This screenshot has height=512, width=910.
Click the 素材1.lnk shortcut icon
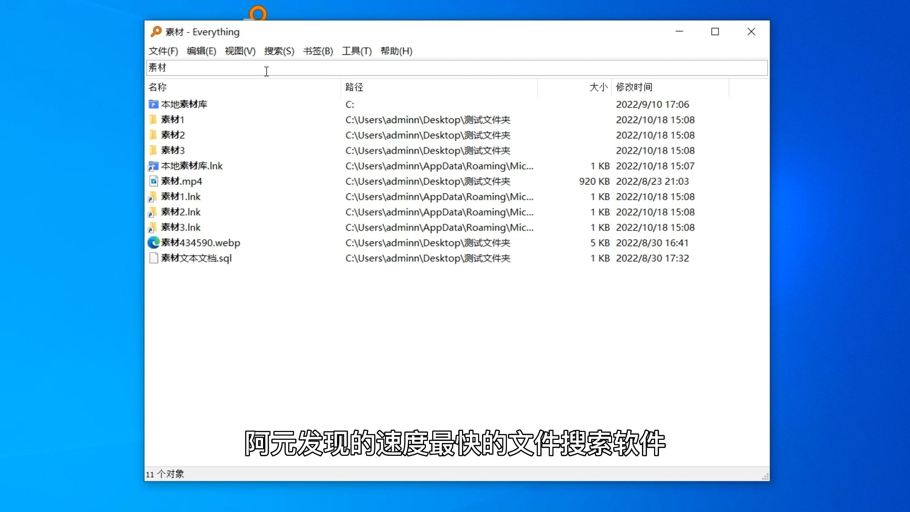[152, 197]
